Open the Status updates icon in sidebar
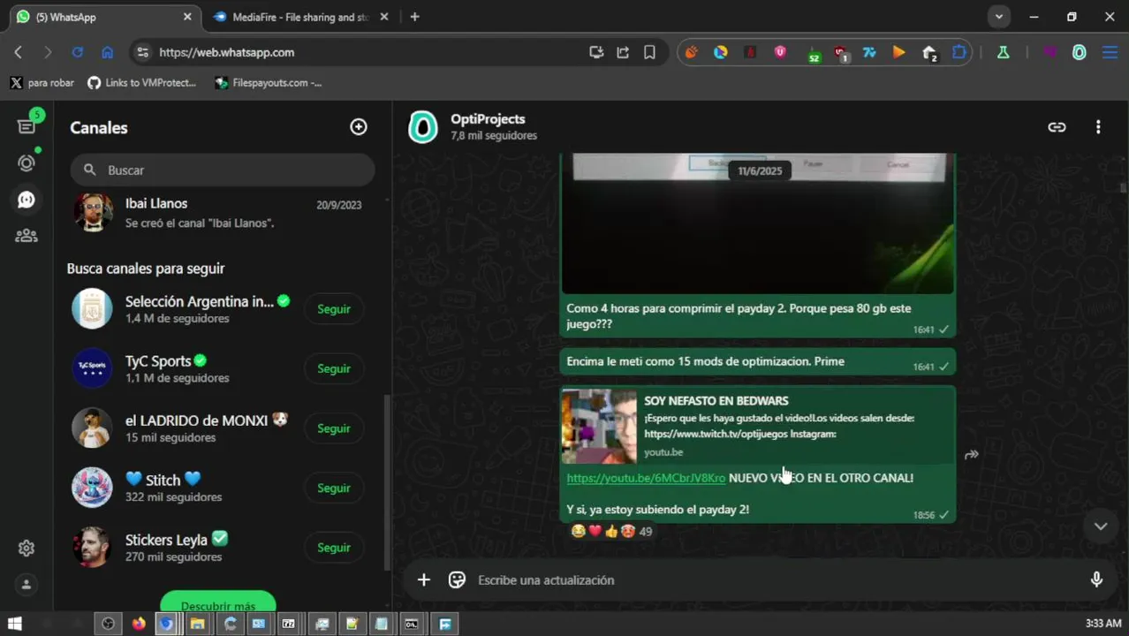Viewport: 1129px width, 636px height. coord(27,163)
